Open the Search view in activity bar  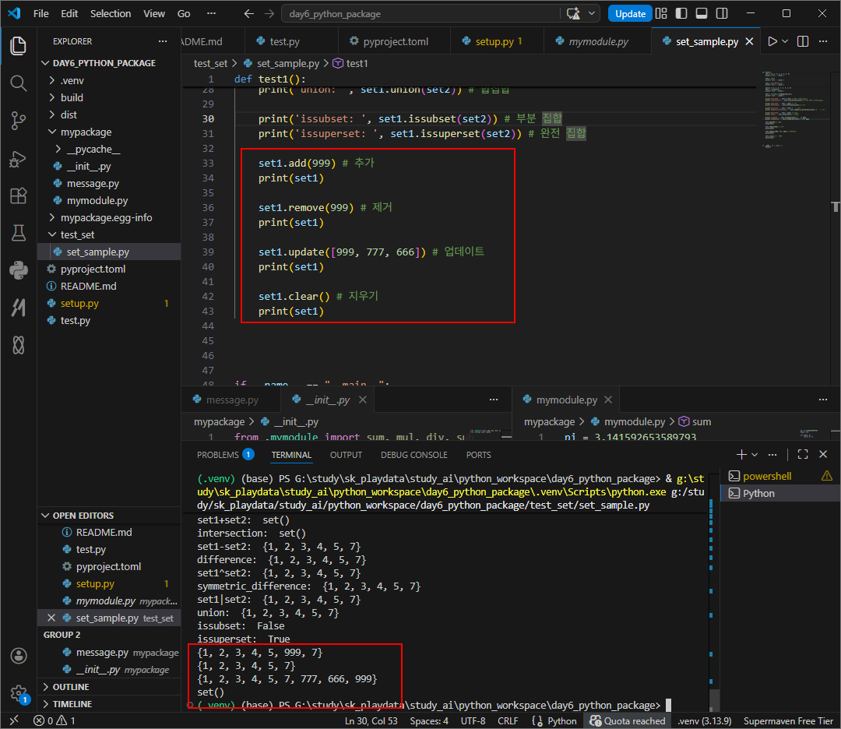click(18, 83)
